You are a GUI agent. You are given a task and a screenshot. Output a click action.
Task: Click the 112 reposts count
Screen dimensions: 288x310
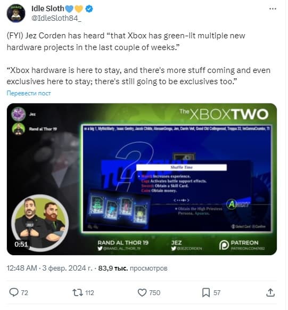click(x=89, y=292)
